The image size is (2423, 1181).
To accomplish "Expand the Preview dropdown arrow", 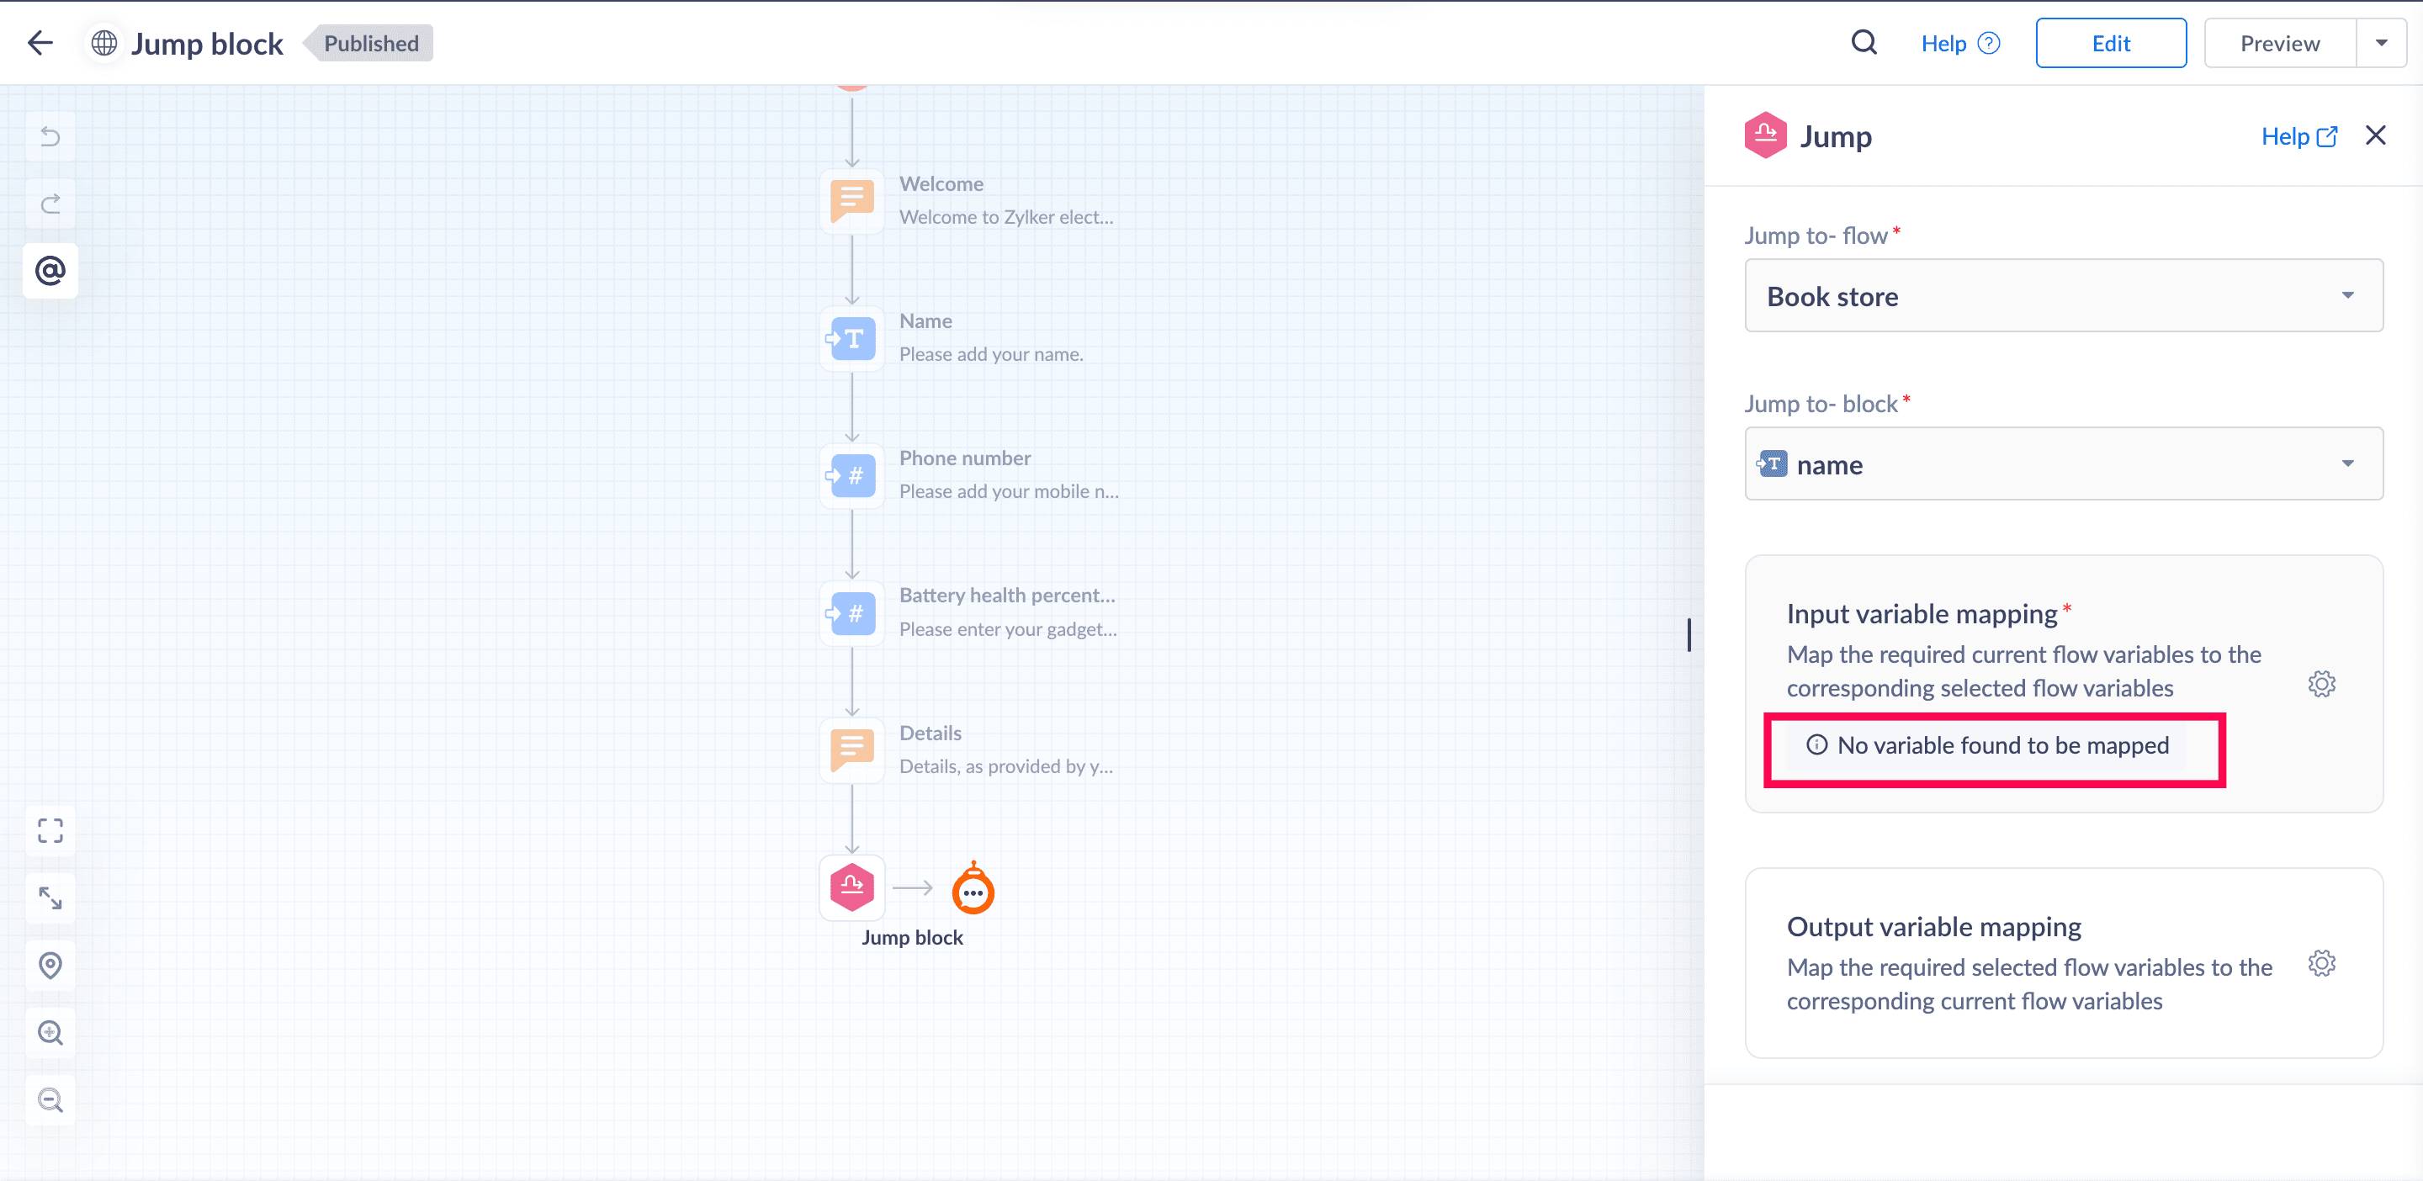I will coord(2382,43).
